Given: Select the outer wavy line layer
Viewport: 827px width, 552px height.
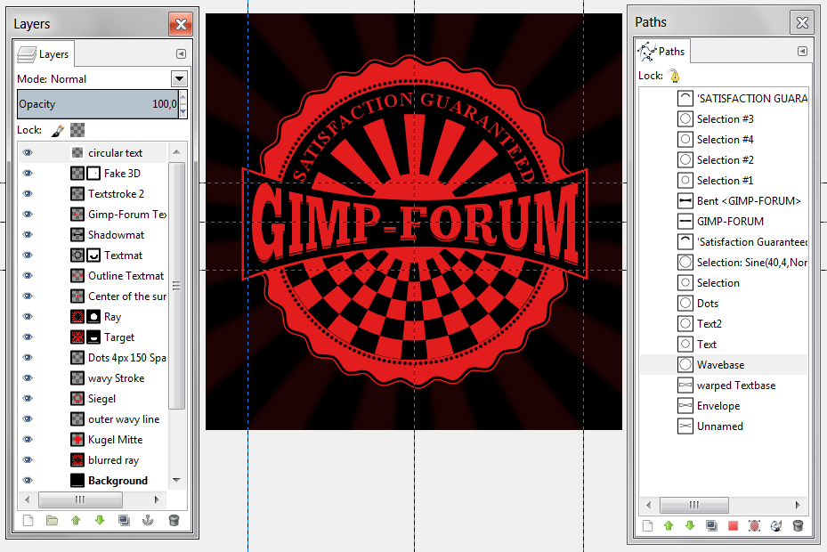Looking at the screenshot, I should point(93,419).
